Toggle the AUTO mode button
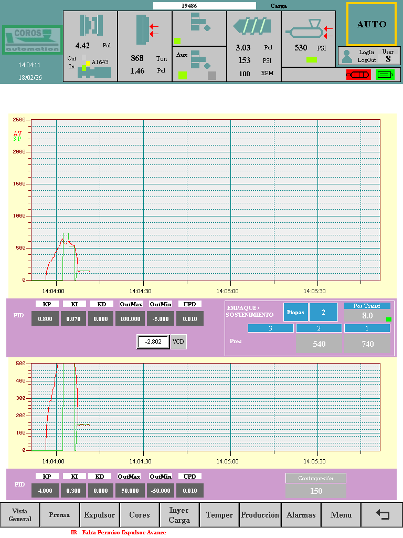The height and width of the screenshot is (538, 403). pyautogui.click(x=372, y=24)
